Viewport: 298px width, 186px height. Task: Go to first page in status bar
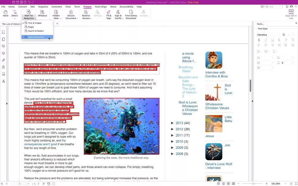[x=2, y=184]
